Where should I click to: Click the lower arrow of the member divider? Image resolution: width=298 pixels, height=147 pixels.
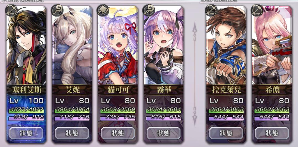pos(195,116)
